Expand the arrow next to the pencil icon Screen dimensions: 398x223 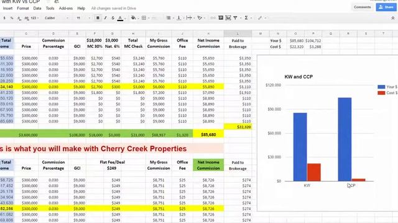click(x=266, y=18)
